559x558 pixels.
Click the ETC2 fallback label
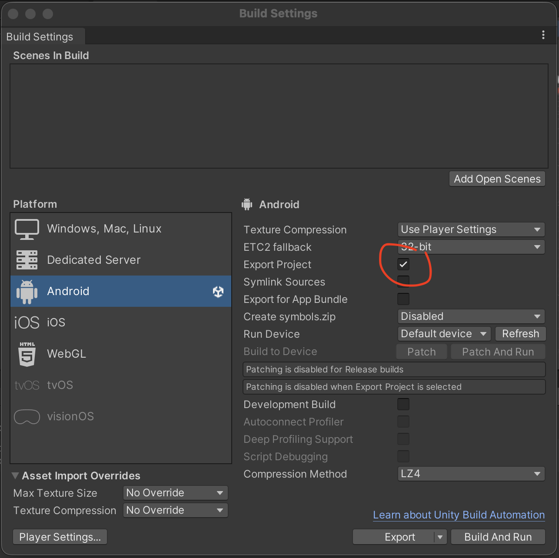[277, 247]
